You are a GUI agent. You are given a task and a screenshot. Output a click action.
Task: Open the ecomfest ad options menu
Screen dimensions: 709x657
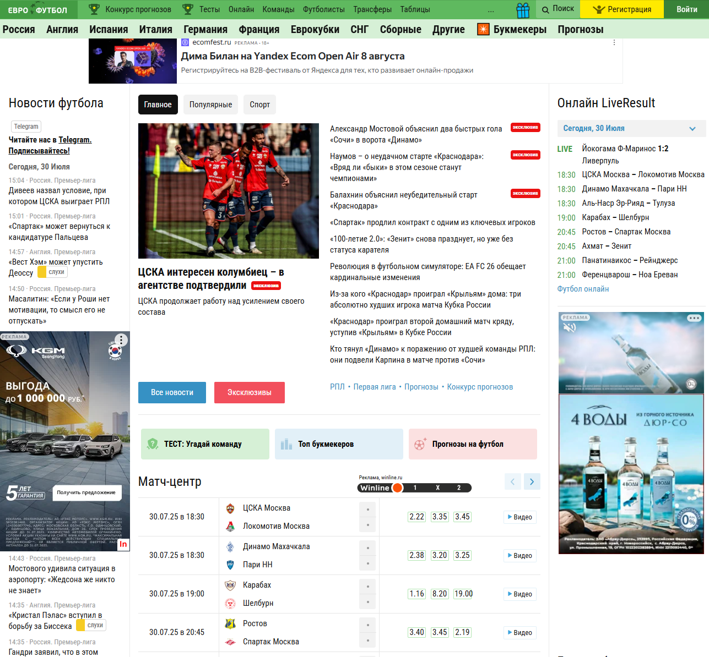tap(614, 42)
